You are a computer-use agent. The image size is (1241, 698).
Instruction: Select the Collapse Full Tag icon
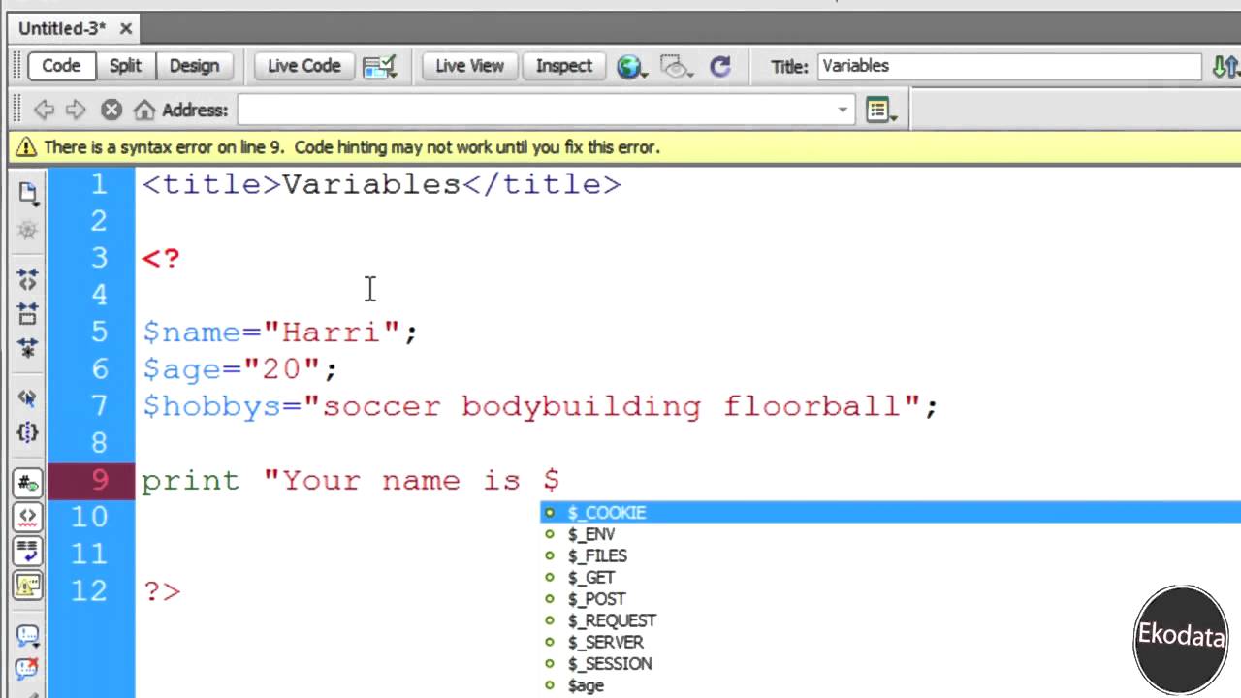click(x=27, y=280)
